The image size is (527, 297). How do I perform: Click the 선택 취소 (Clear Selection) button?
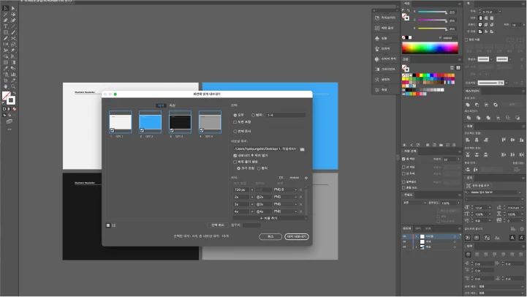coord(218,225)
